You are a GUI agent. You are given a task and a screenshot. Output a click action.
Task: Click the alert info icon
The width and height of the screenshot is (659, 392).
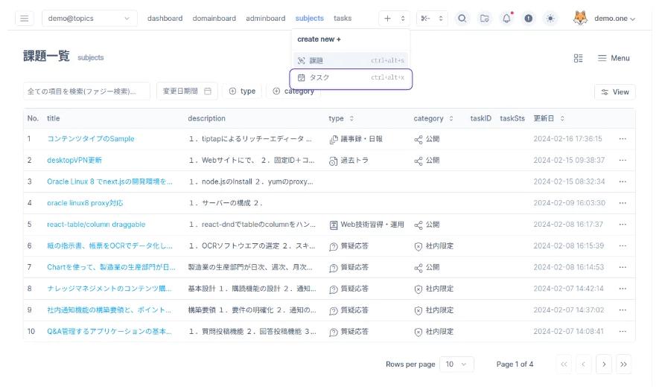coord(528,19)
